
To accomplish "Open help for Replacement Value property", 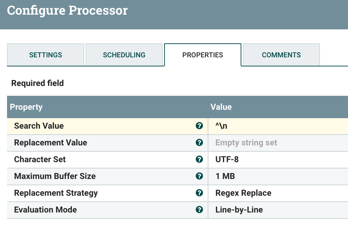I will (200, 143).
